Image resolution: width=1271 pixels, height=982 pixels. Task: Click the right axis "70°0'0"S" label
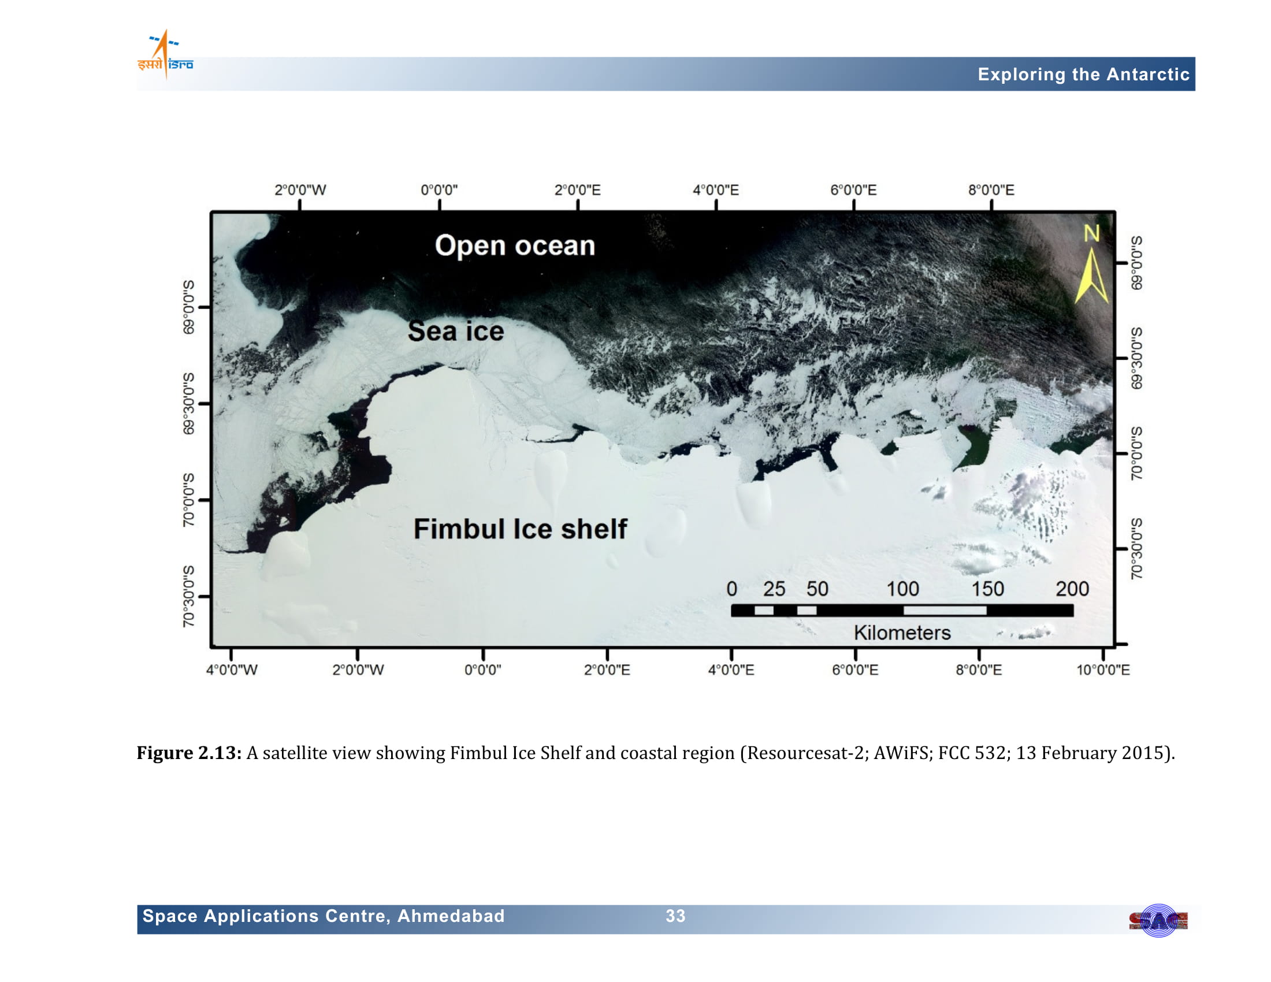click(x=1136, y=453)
